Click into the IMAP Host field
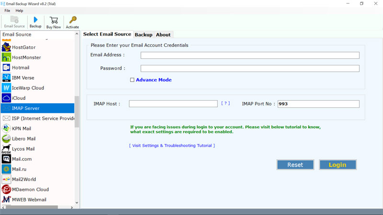Screen dimensions: 383x215 click(173, 104)
